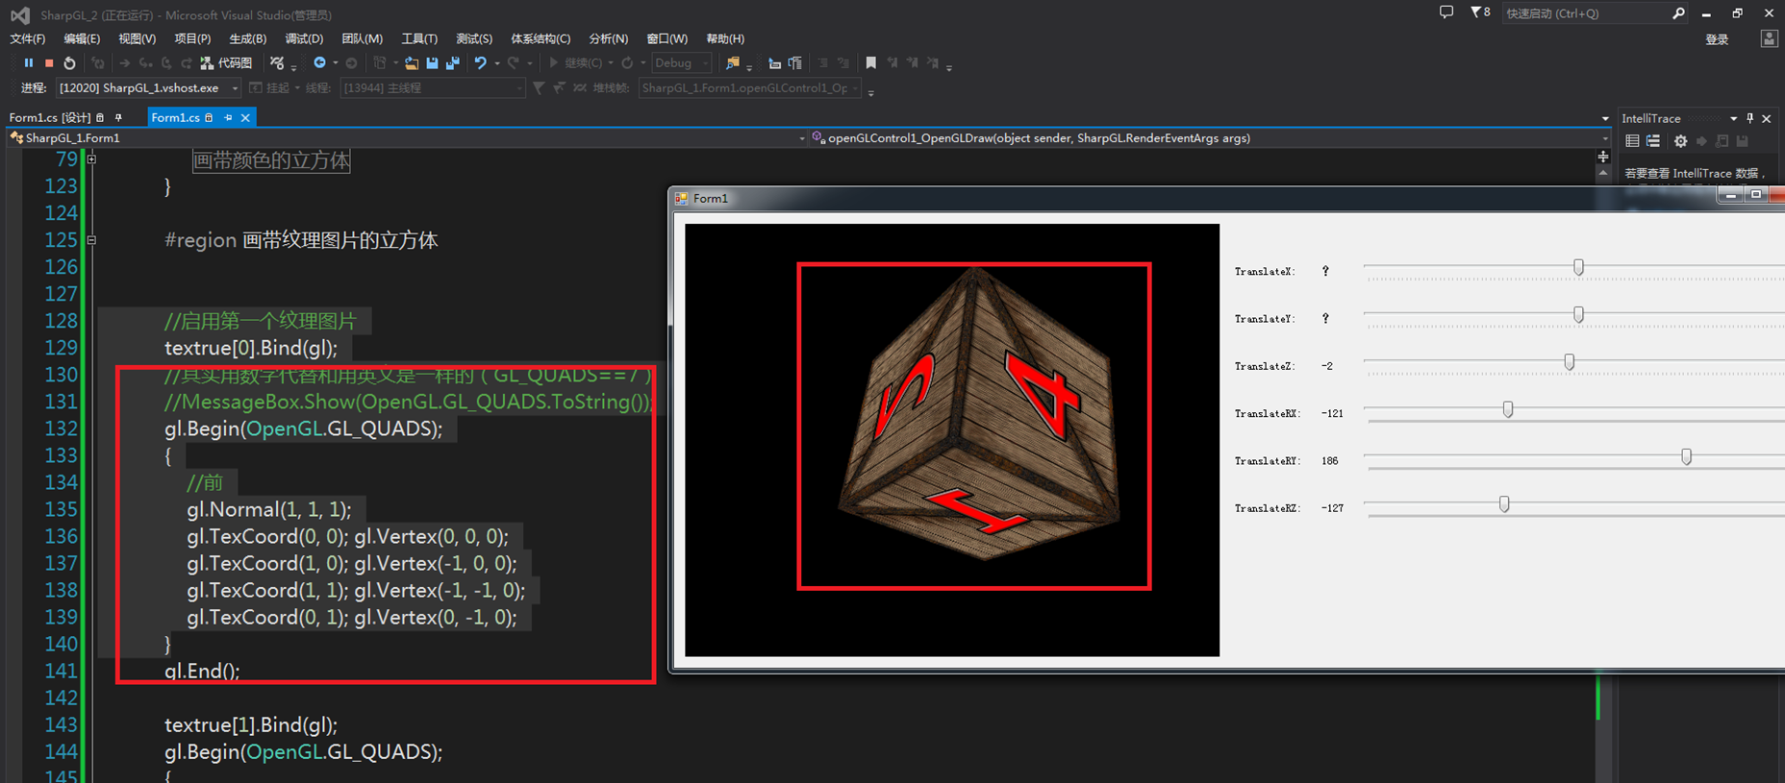Image resolution: width=1785 pixels, height=783 pixels.
Task: Save all files via toolbar
Action: pyautogui.click(x=453, y=63)
